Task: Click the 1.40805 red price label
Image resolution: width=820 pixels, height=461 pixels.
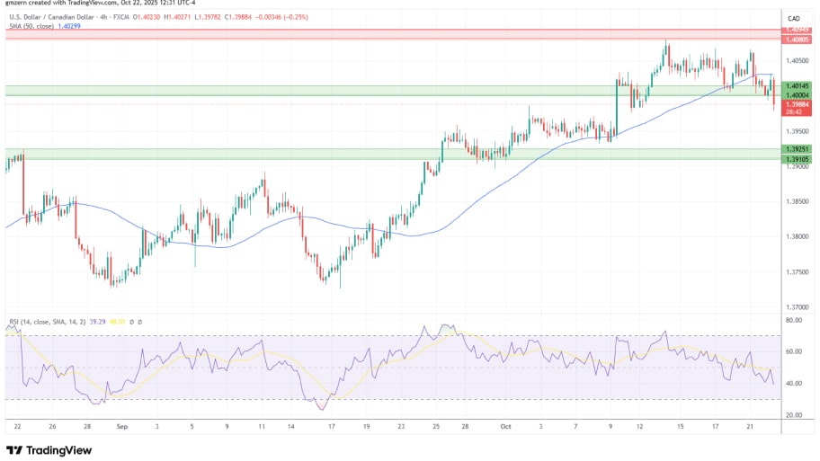Action: click(x=797, y=40)
